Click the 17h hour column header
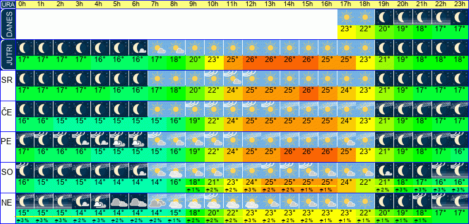This screenshot has width=469, height=224. pos(345,4)
